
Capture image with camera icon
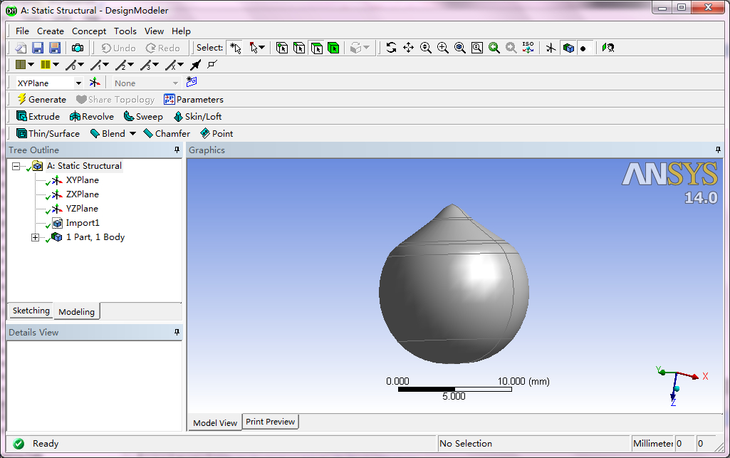pos(78,48)
